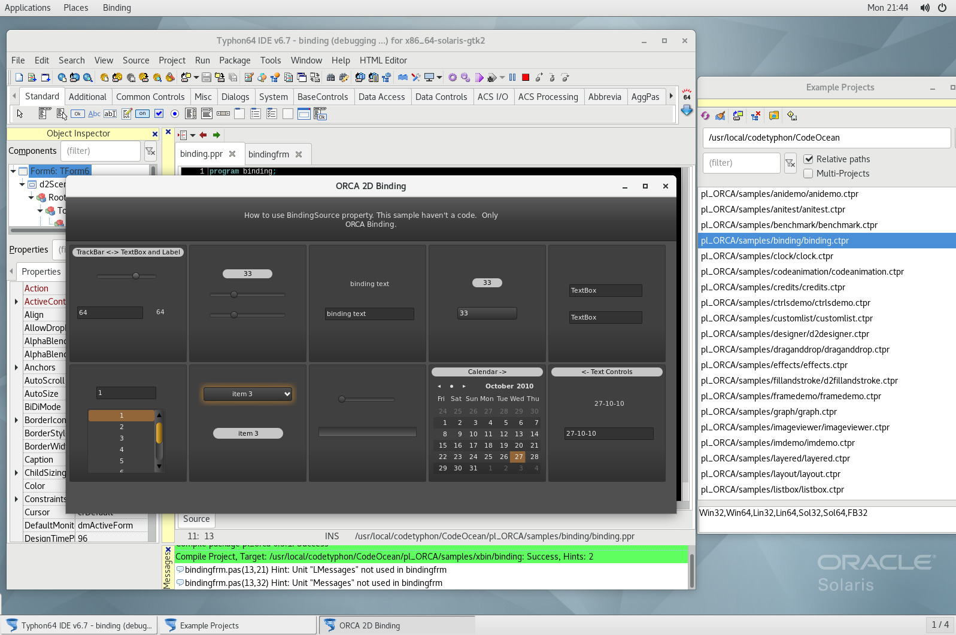
Task: Click the info icon in Example Projects toolbar
Action: [x=792, y=116]
